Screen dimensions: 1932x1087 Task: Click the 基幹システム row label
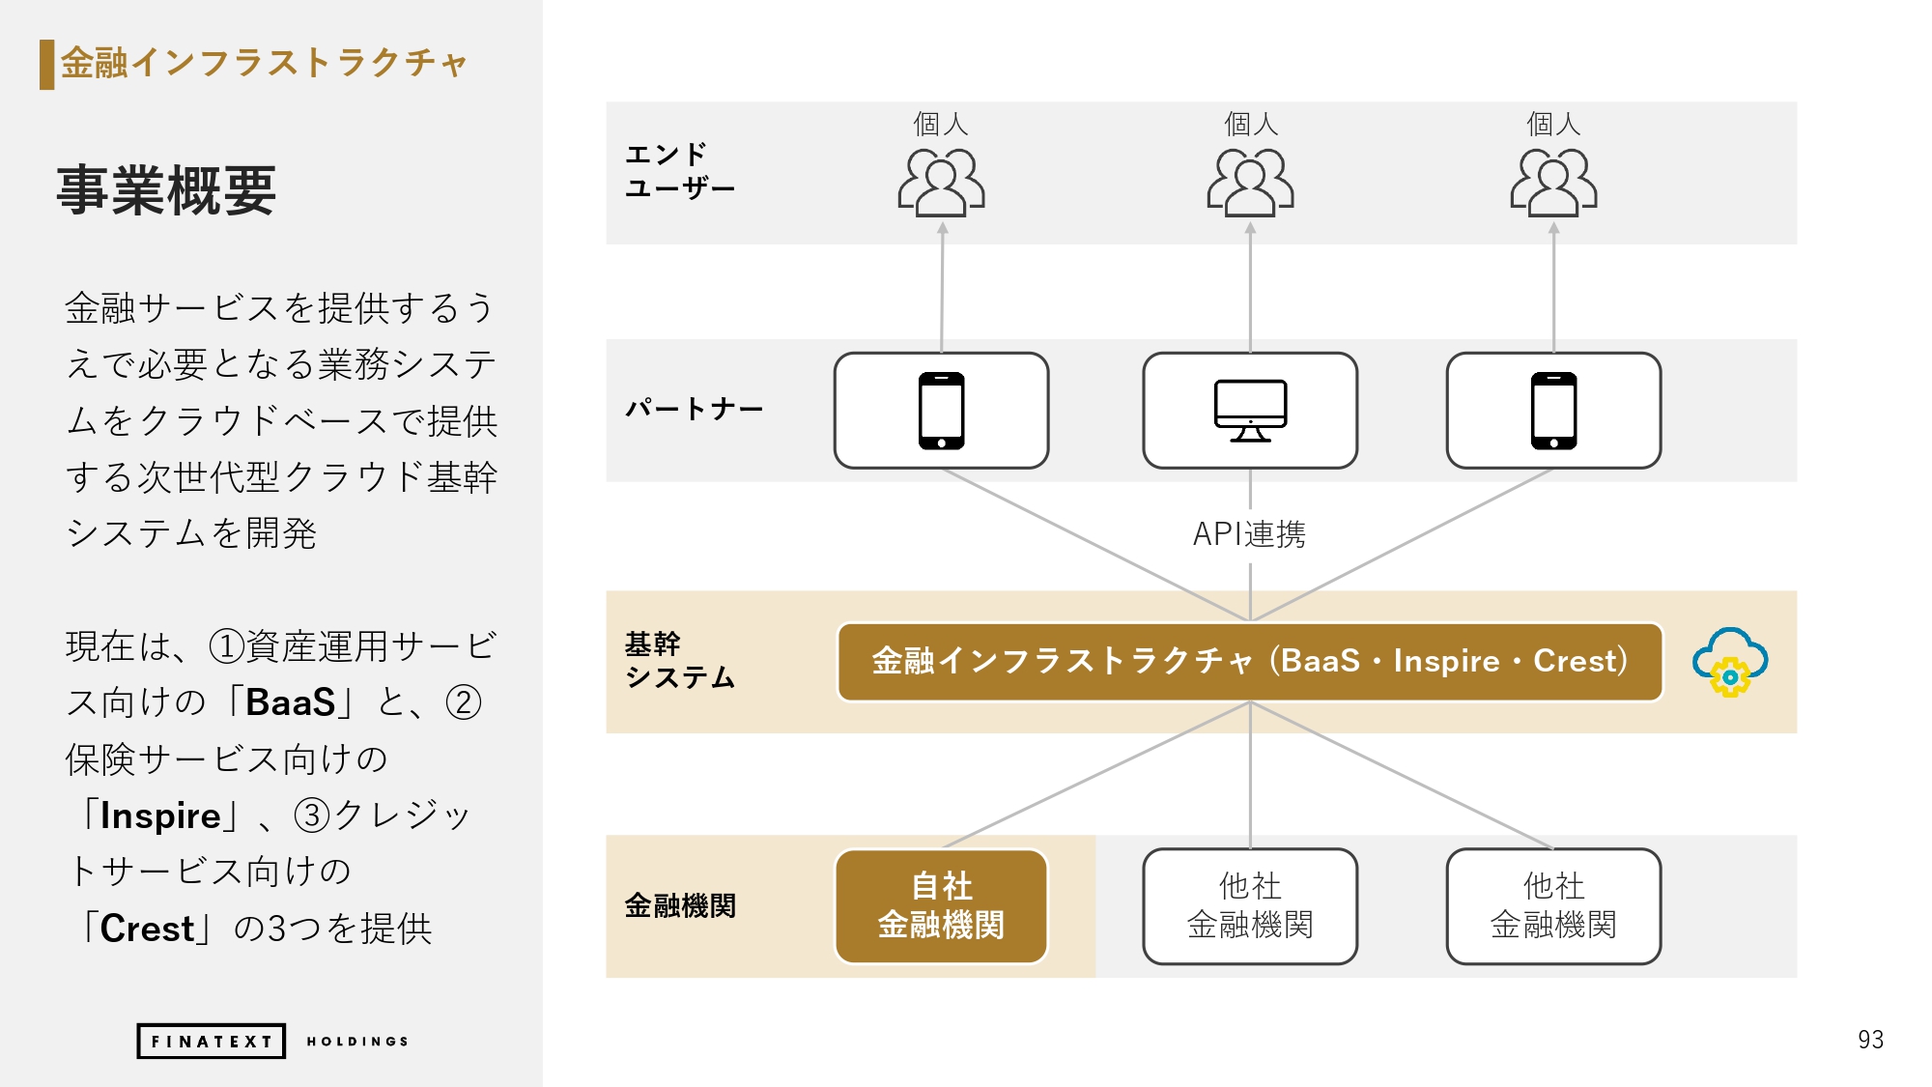tap(679, 661)
